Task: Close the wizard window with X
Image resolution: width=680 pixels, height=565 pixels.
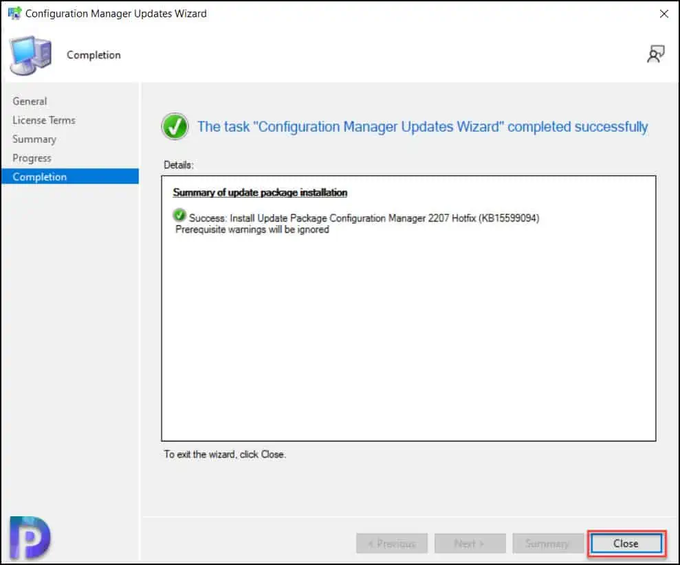Action: point(663,14)
